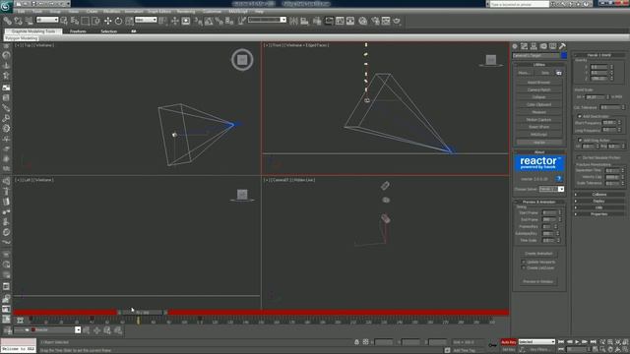The image size is (630, 354).
Task: Switch to the Create command panel tab
Action: (x=515, y=46)
